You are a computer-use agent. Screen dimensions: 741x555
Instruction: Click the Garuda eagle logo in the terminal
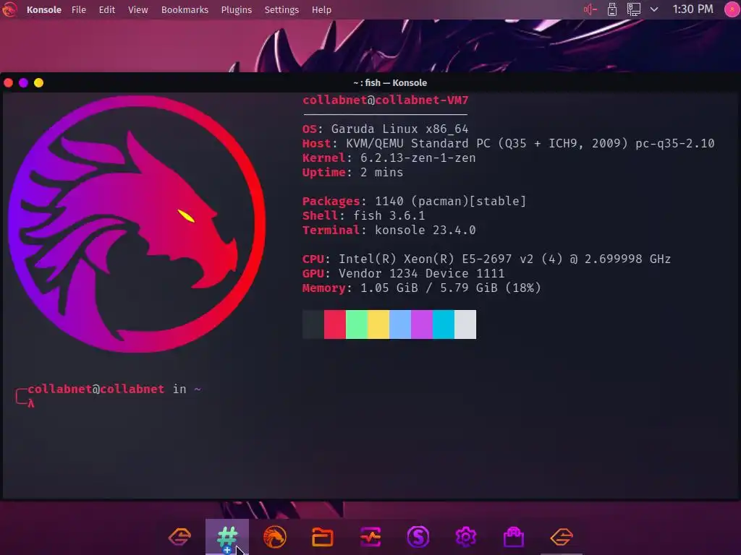[137, 224]
